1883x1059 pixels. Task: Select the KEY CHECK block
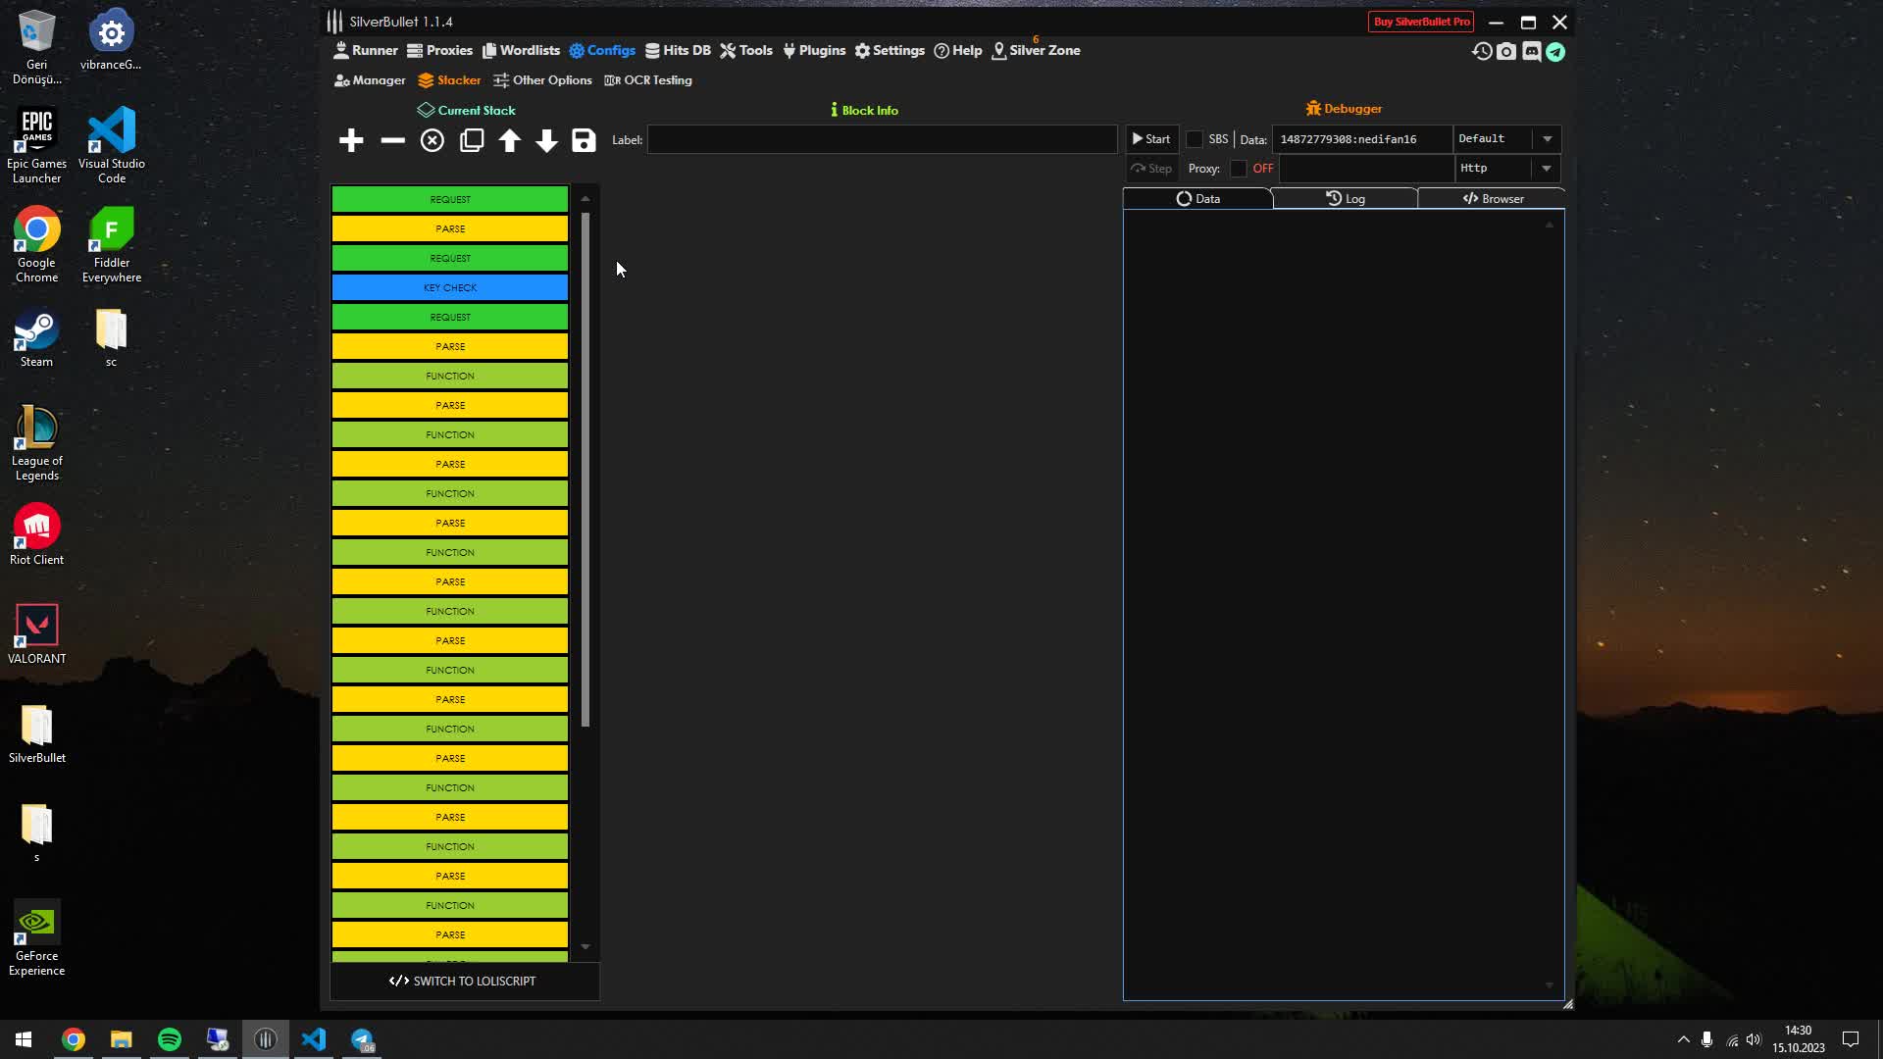pyautogui.click(x=449, y=286)
